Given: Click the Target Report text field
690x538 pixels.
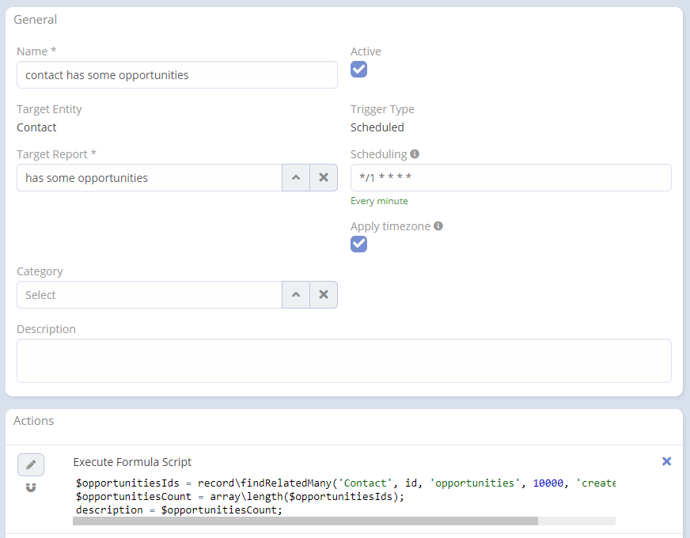Looking at the screenshot, I should 149,178.
